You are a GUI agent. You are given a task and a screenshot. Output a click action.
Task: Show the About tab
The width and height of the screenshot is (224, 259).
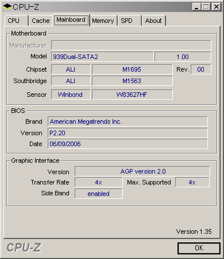pos(153,21)
